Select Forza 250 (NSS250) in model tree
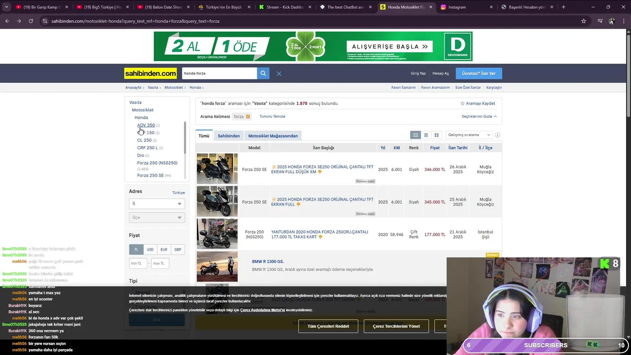Viewport: 631px width, 355px height. [157, 163]
